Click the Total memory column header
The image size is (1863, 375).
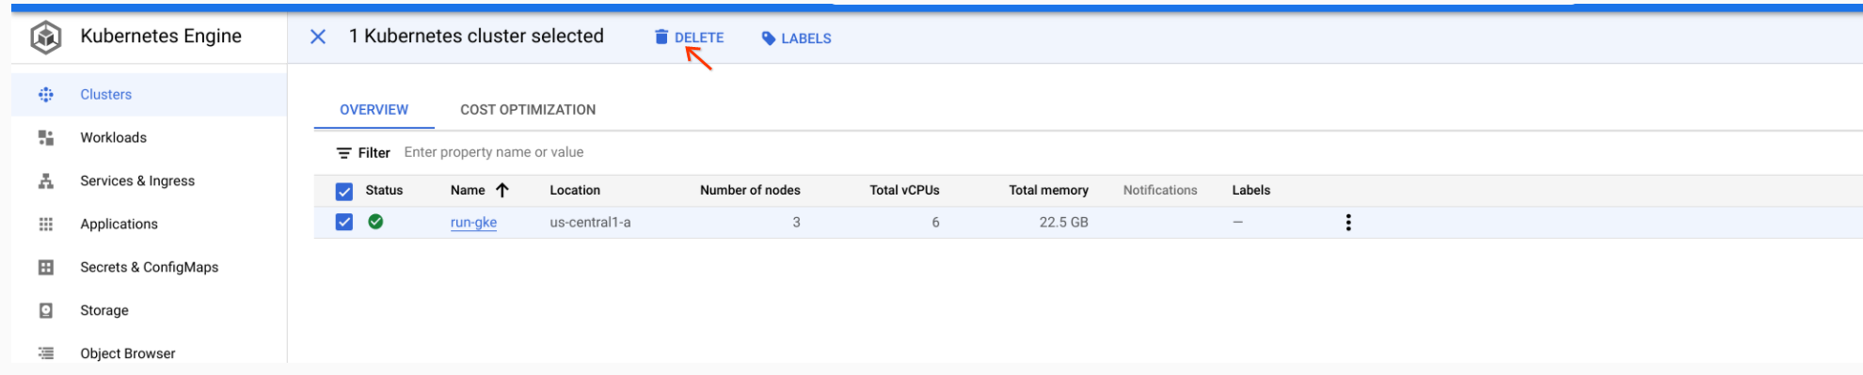(1048, 190)
